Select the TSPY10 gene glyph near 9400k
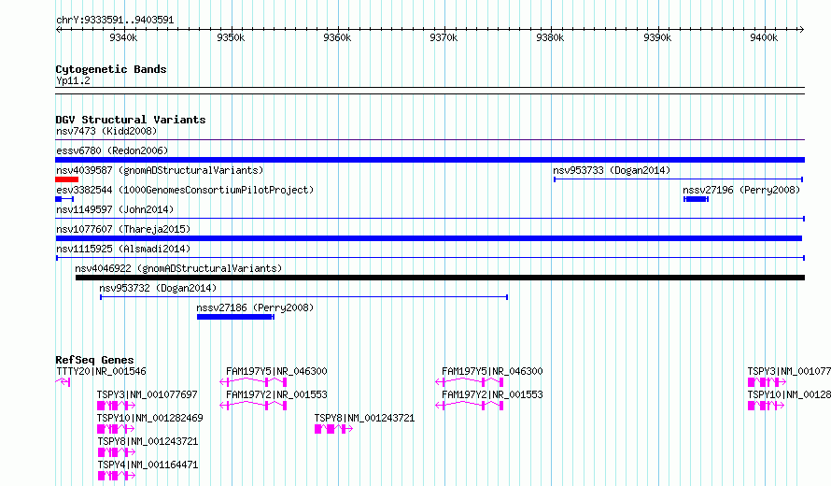 click(x=767, y=406)
